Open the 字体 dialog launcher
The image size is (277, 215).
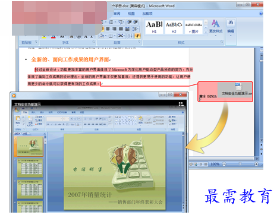point(94,42)
